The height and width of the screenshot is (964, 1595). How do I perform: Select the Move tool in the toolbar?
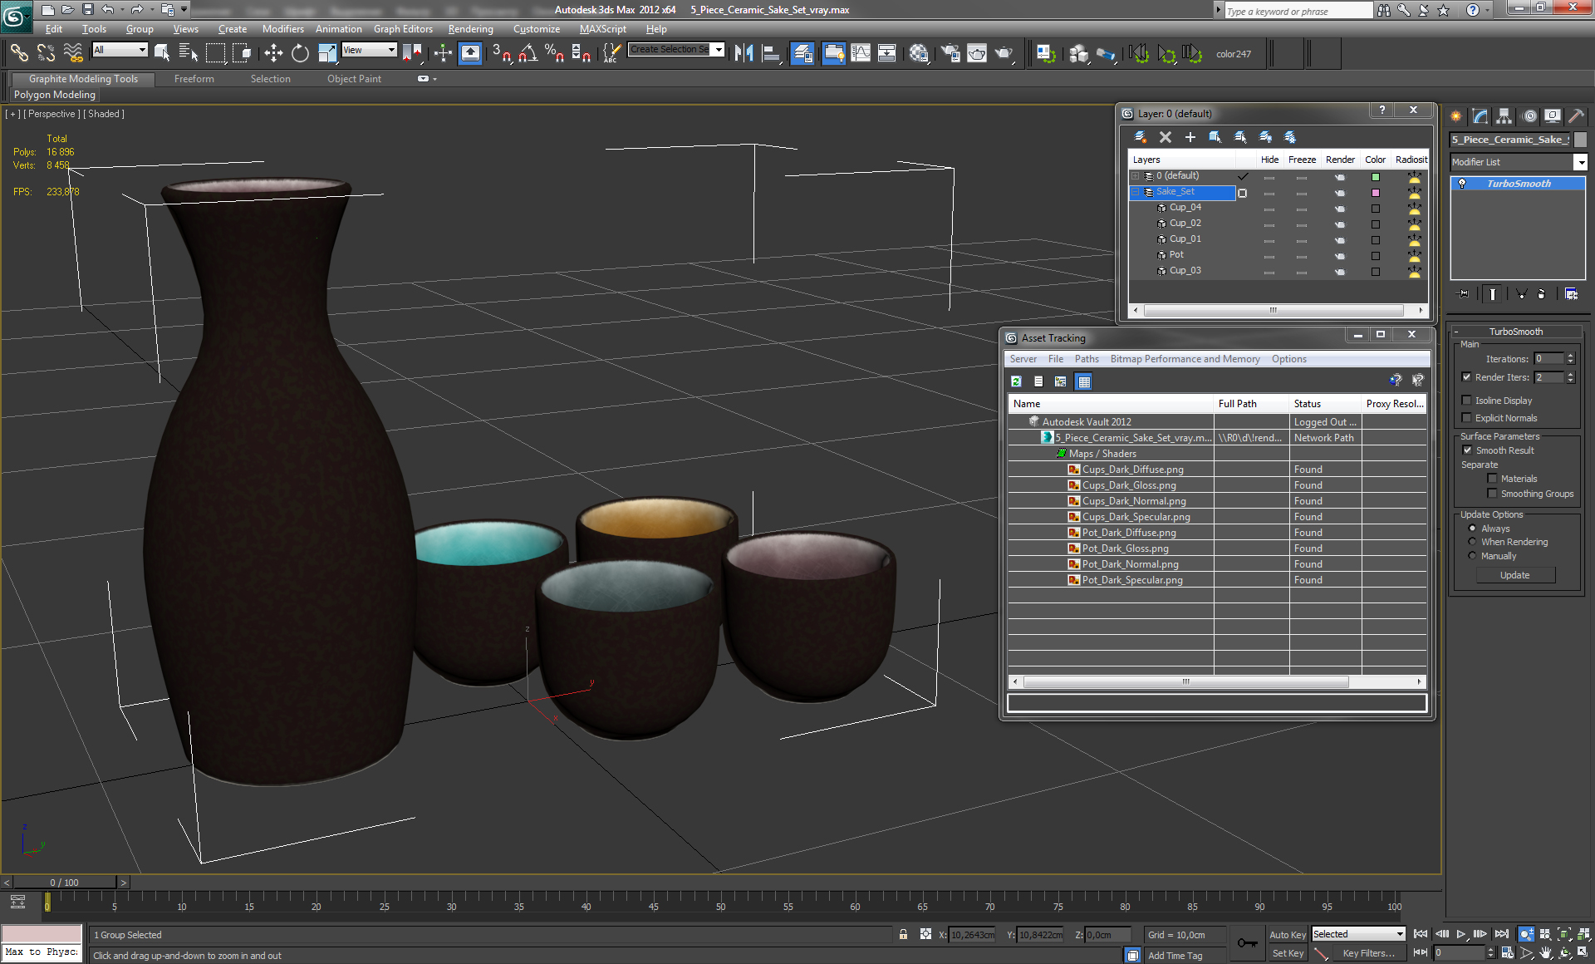[x=273, y=54]
